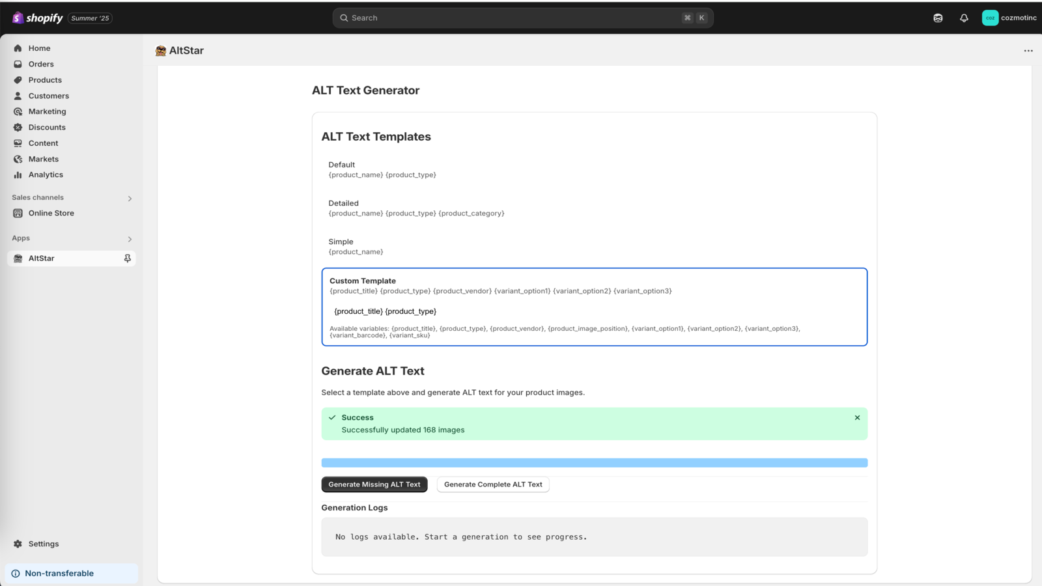
Task: Click the Discounts badge icon
Action: 18,128
